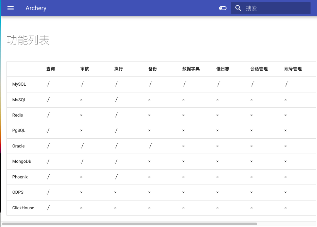Focus the 搜索 search field

(x=270, y=8)
